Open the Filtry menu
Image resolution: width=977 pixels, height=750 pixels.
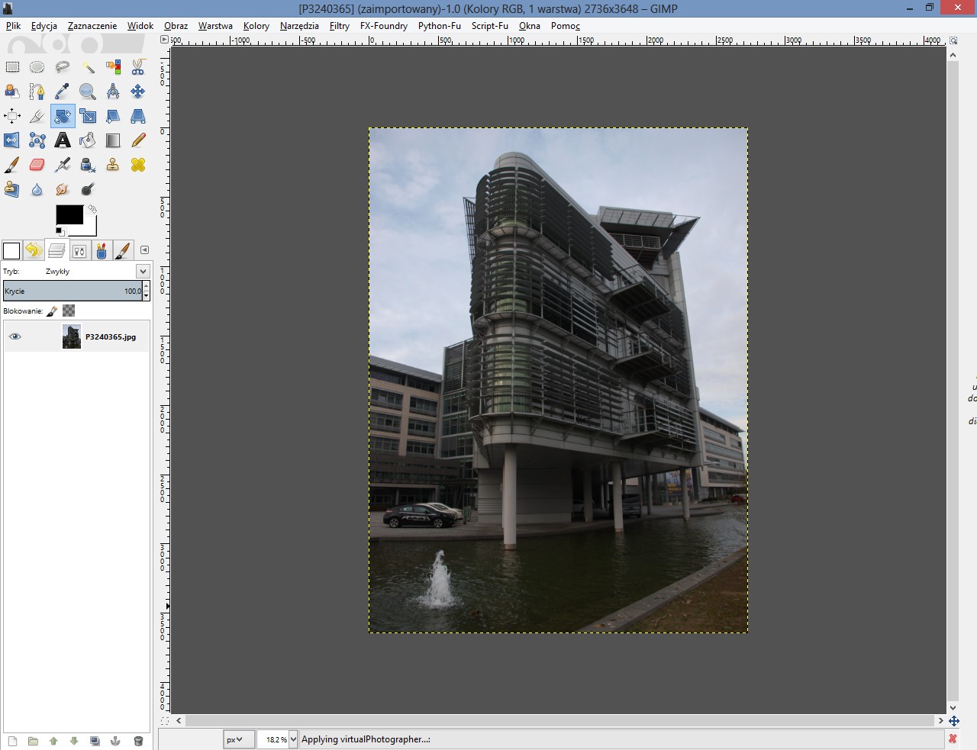tap(339, 26)
